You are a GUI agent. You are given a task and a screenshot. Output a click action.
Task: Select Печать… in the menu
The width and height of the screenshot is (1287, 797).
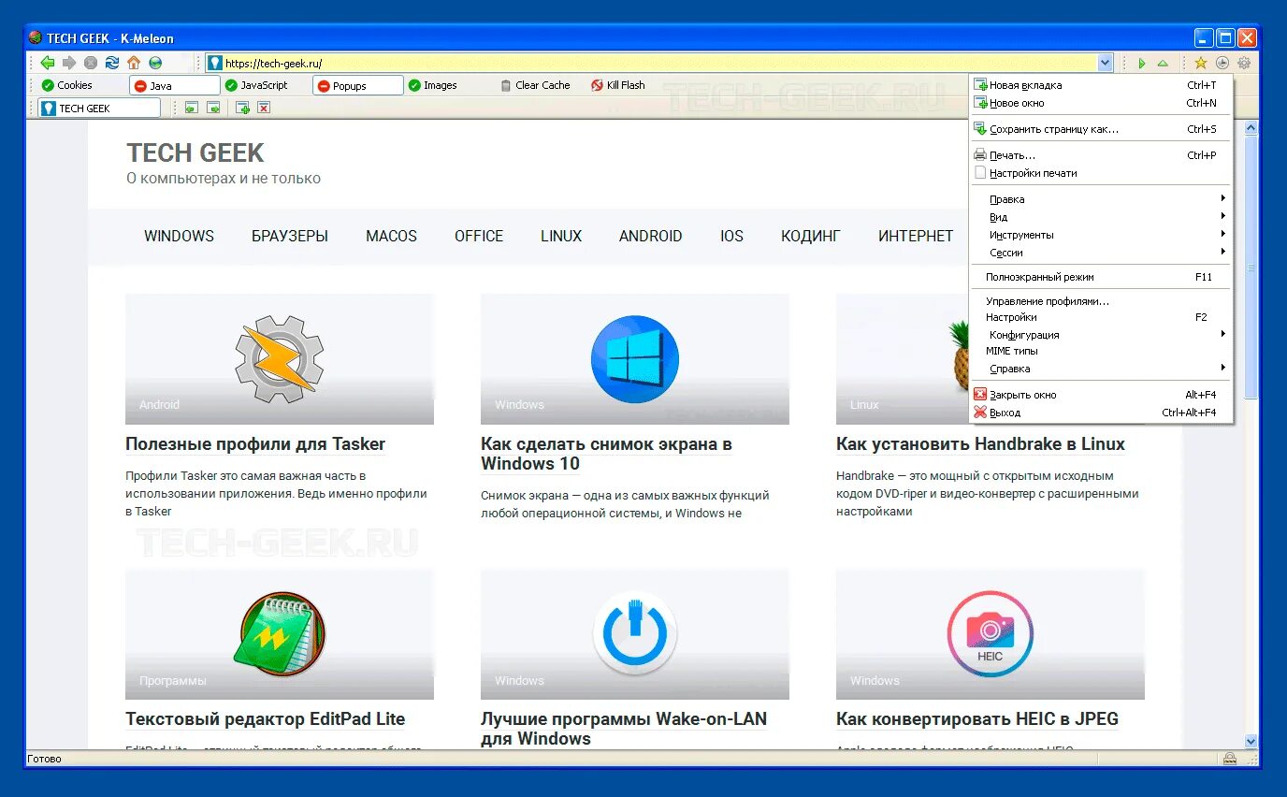click(x=1101, y=155)
